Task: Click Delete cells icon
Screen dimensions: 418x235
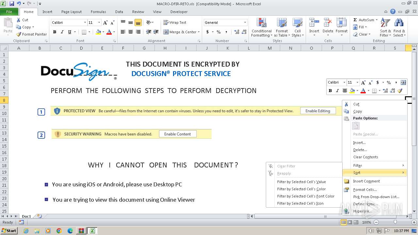Action: click(328, 23)
